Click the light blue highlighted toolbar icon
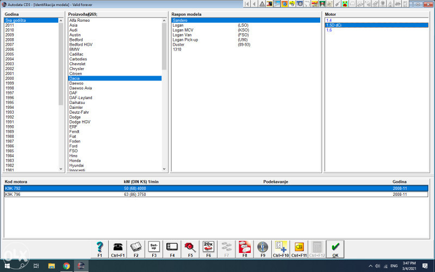This screenshot has width=435, height=272. tap(277, 4)
